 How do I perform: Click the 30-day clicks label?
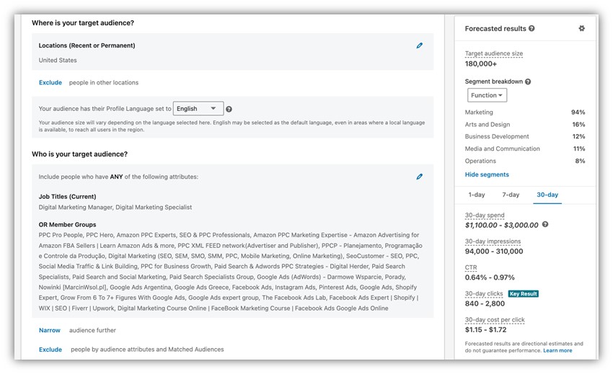pyautogui.click(x=484, y=293)
